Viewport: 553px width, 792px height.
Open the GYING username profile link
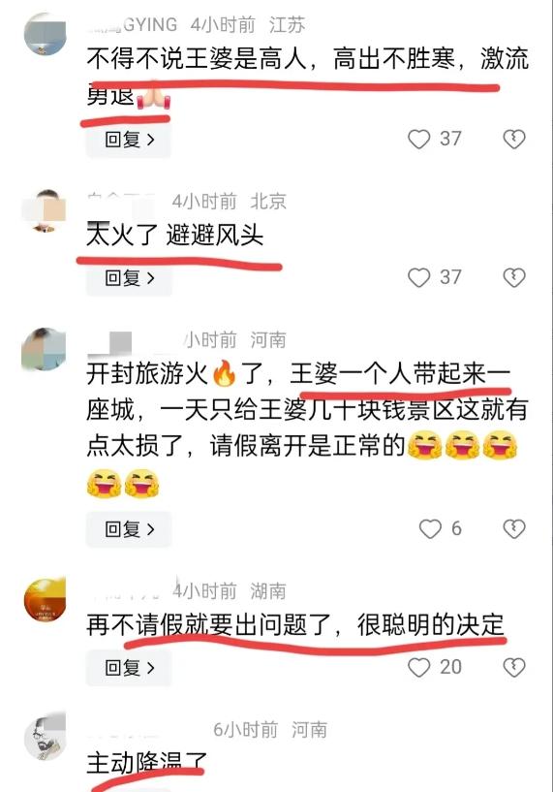point(132,24)
